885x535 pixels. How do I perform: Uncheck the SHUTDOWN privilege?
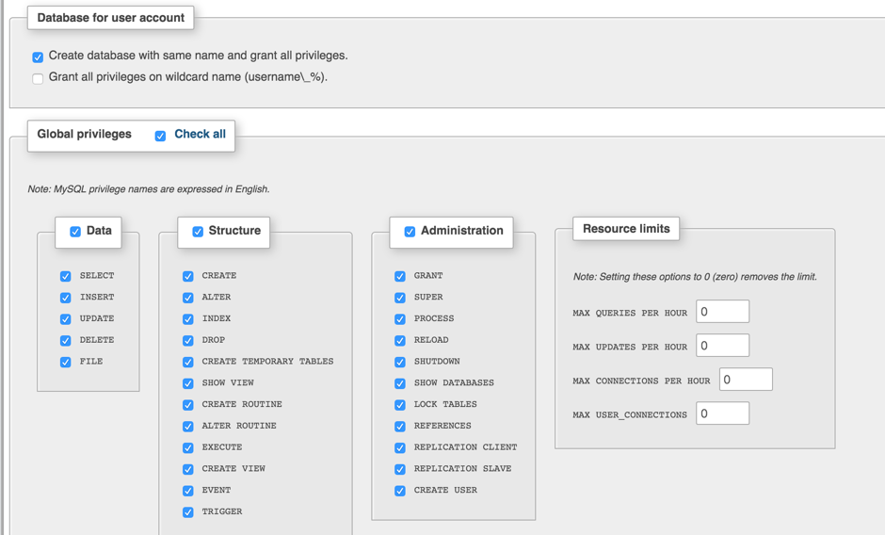tap(400, 363)
